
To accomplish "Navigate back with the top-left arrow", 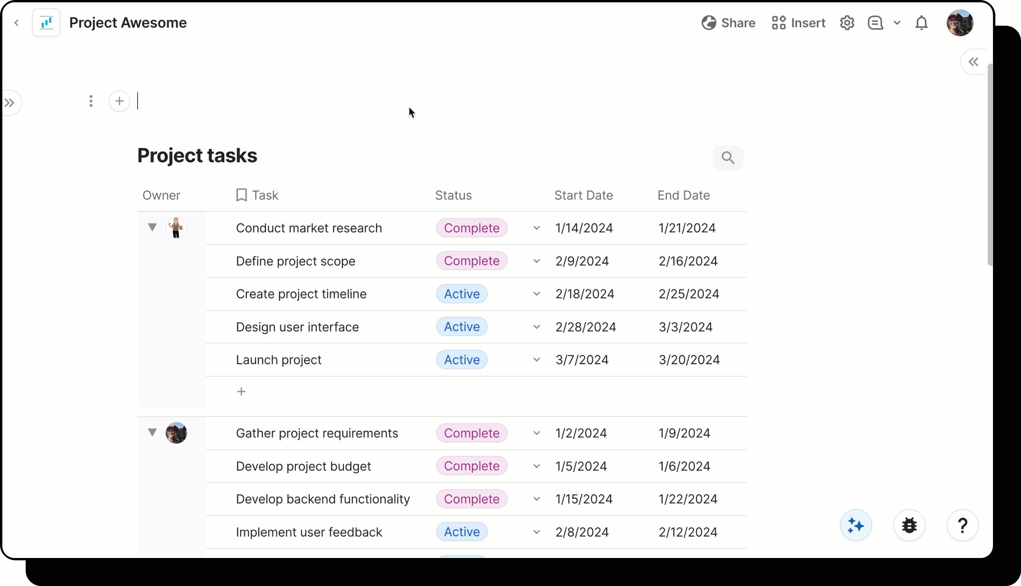I will pyautogui.click(x=16, y=23).
